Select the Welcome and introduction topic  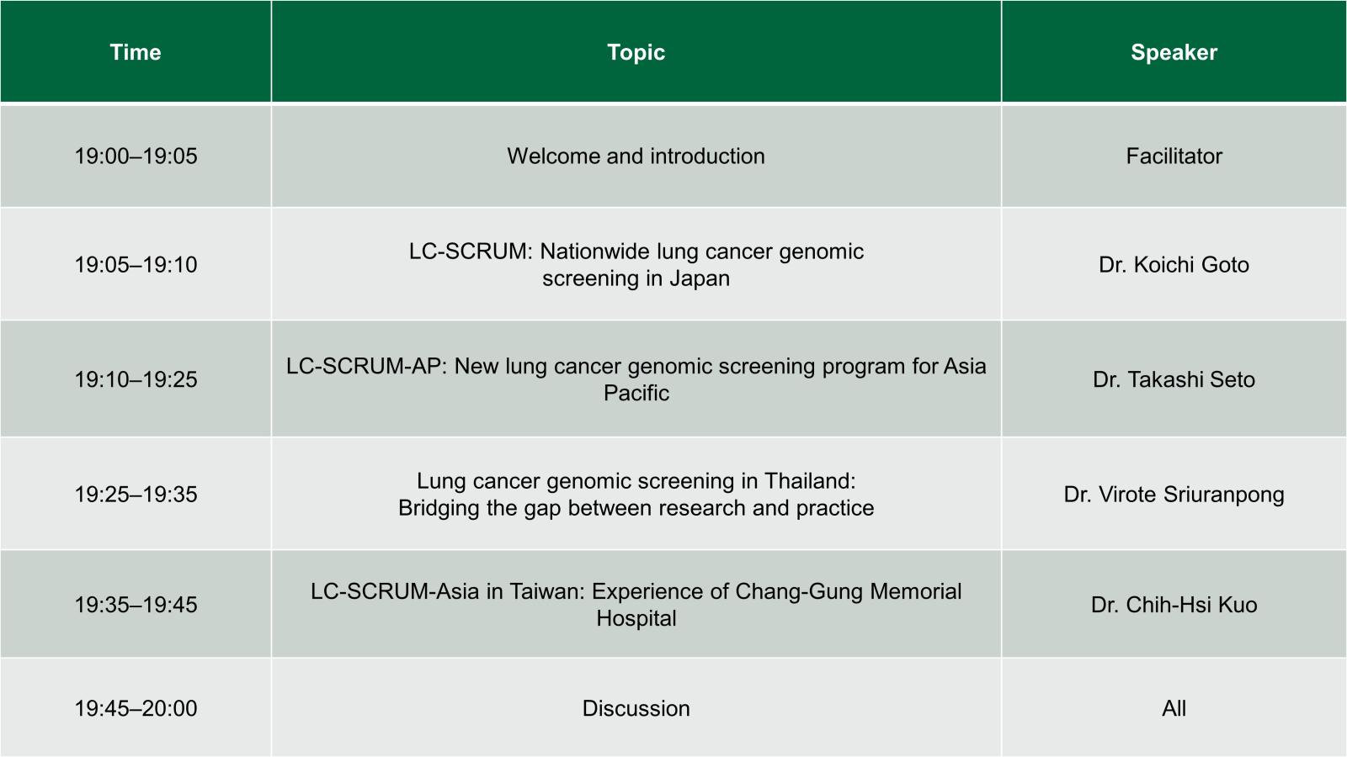coord(636,156)
